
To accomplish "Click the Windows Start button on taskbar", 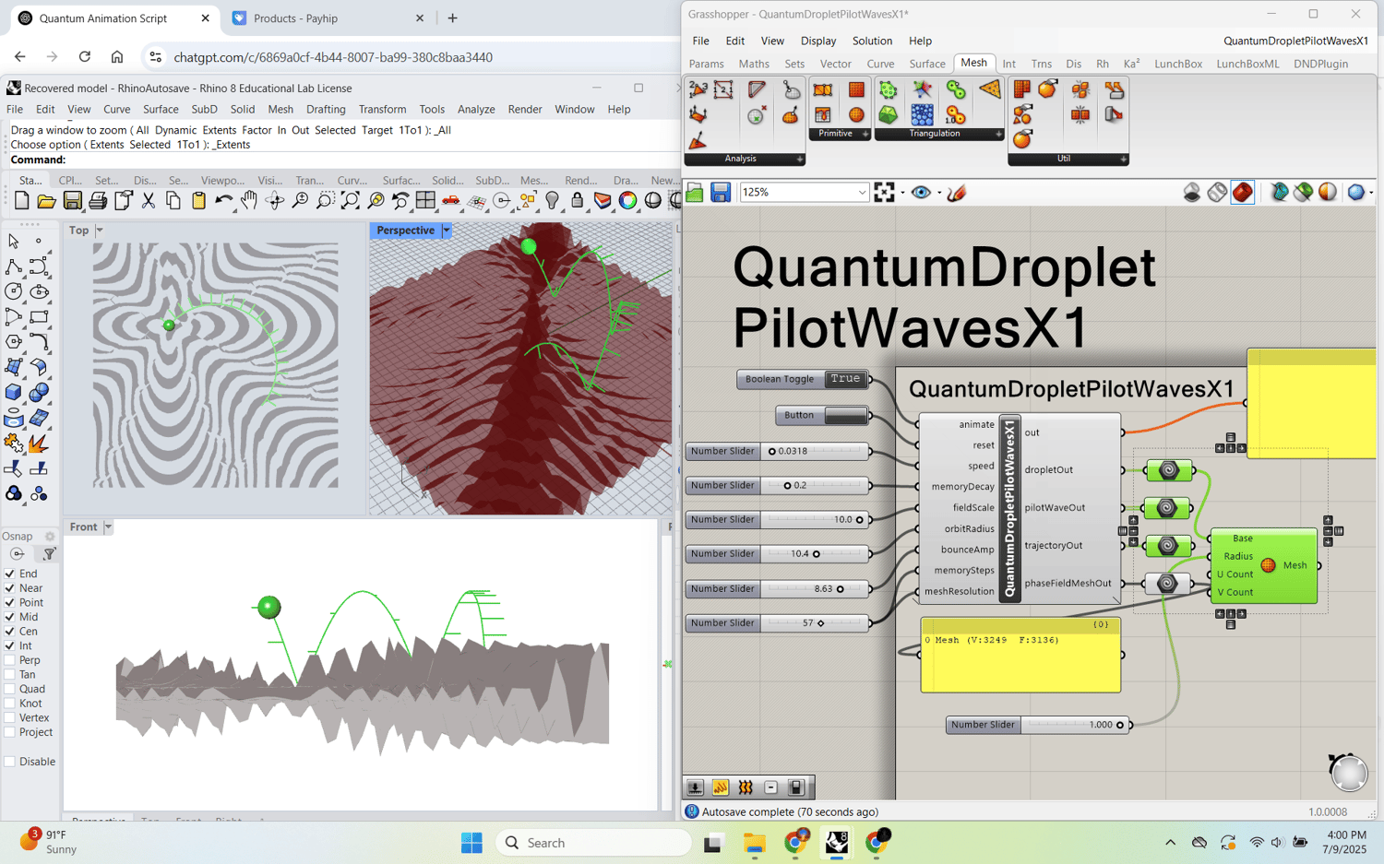I will point(471,843).
